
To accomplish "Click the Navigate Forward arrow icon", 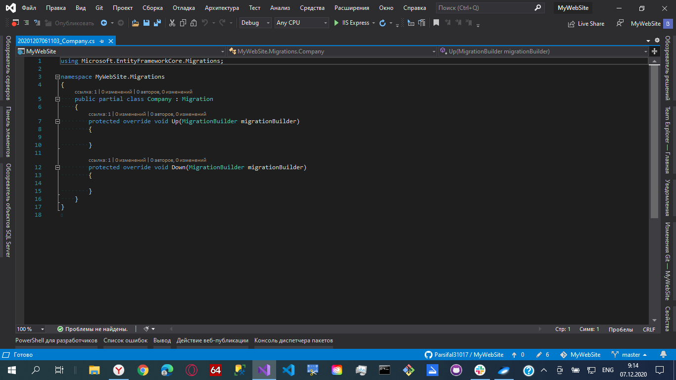I will (121, 23).
